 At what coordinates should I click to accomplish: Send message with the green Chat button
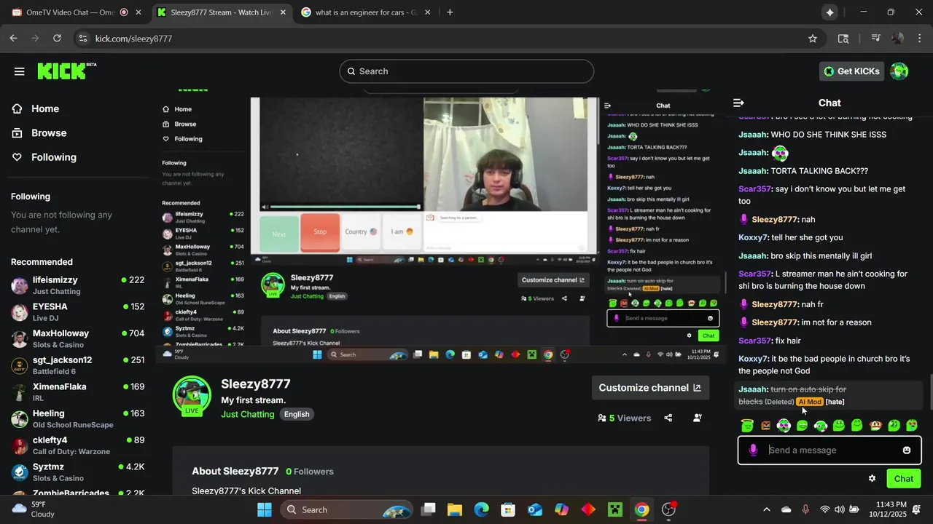tap(904, 478)
